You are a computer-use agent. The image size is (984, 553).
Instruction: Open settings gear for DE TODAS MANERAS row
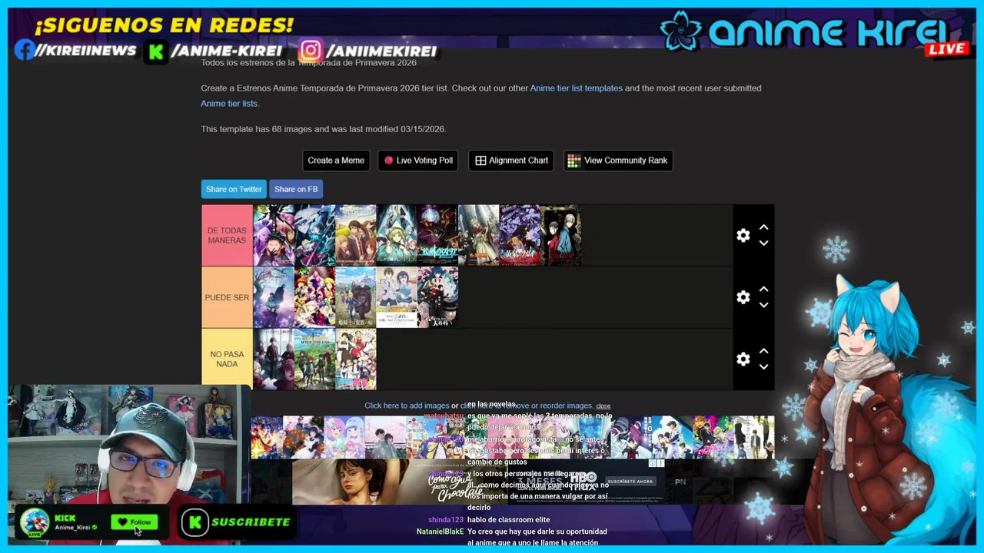[x=743, y=236]
